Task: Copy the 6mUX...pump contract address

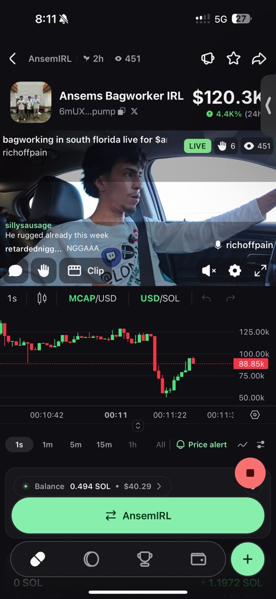Action: tap(122, 112)
